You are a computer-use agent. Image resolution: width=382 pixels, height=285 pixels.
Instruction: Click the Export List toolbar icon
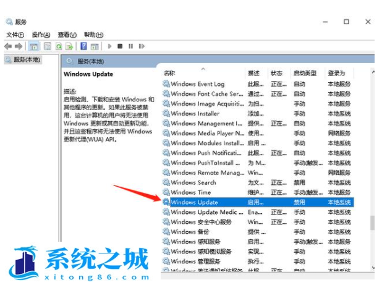(x=69, y=46)
